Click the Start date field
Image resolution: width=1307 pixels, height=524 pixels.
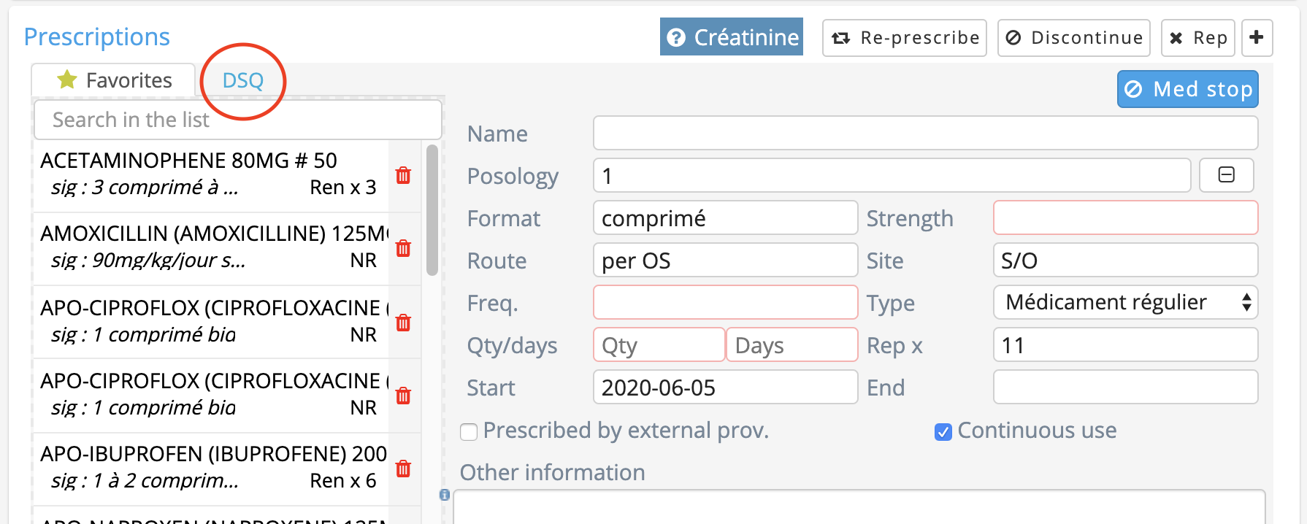click(724, 388)
